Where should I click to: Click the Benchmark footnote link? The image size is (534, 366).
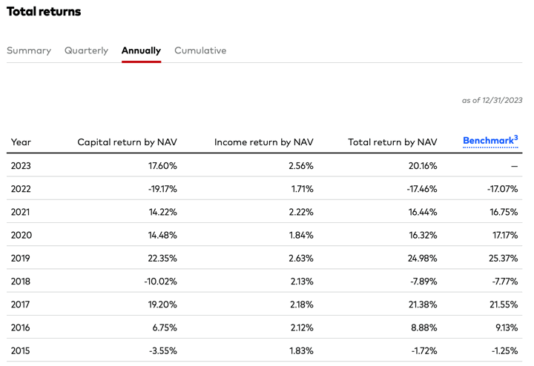click(x=489, y=140)
